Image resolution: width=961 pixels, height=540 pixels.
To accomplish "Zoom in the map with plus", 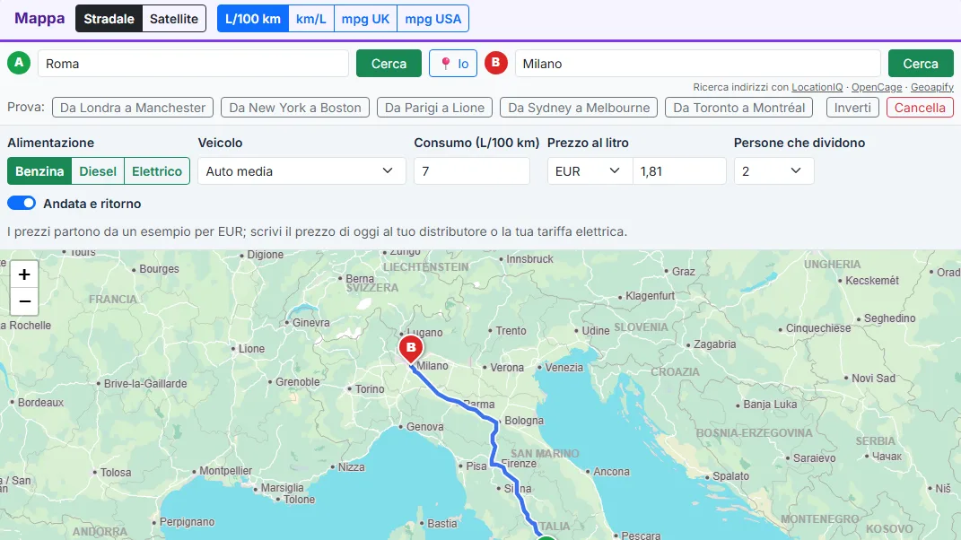I will [24, 274].
